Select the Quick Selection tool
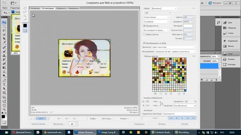Screen dimensions: 241x135 [4, 34]
